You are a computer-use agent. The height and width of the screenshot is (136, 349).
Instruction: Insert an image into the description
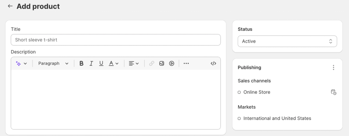[x=162, y=64]
